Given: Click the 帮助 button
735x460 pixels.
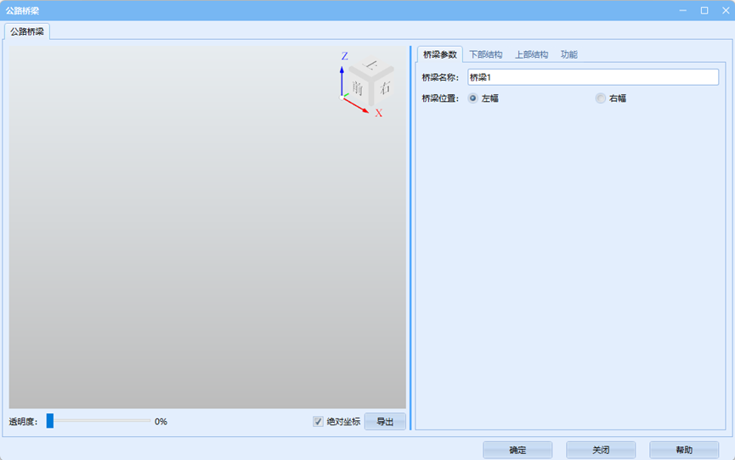Looking at the screenshot, I should tap(683, 450).
